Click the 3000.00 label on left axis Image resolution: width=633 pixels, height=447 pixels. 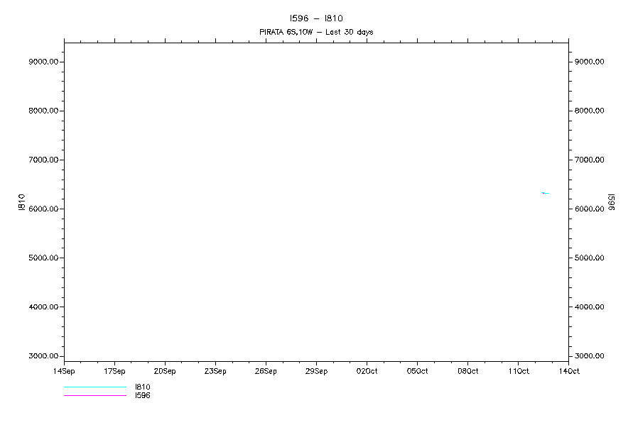coord(43,356)
